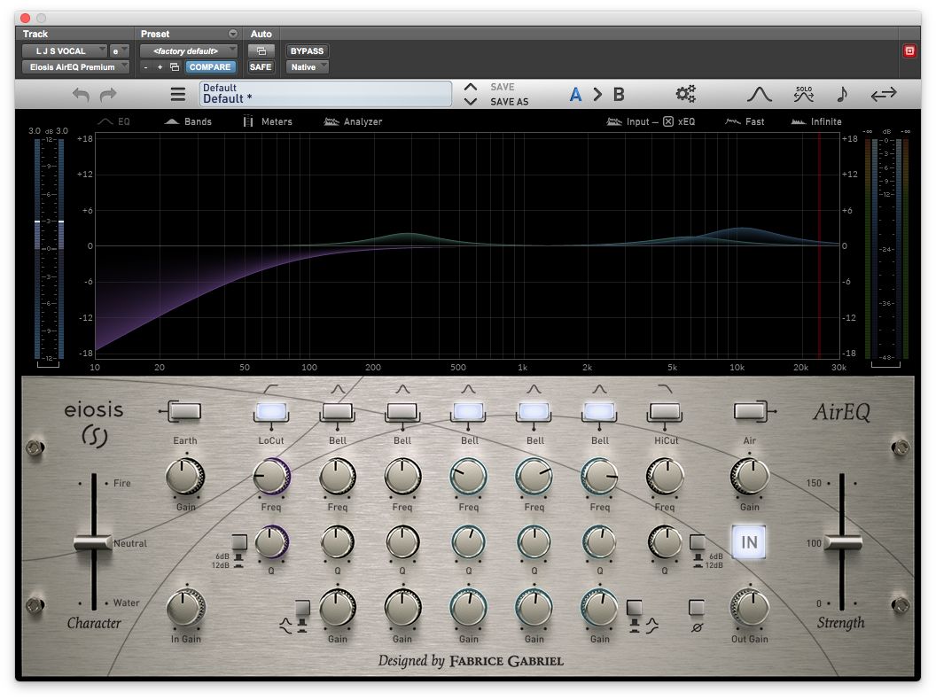
Task: Click the double arrow swap icon
Action: point(884,94)
